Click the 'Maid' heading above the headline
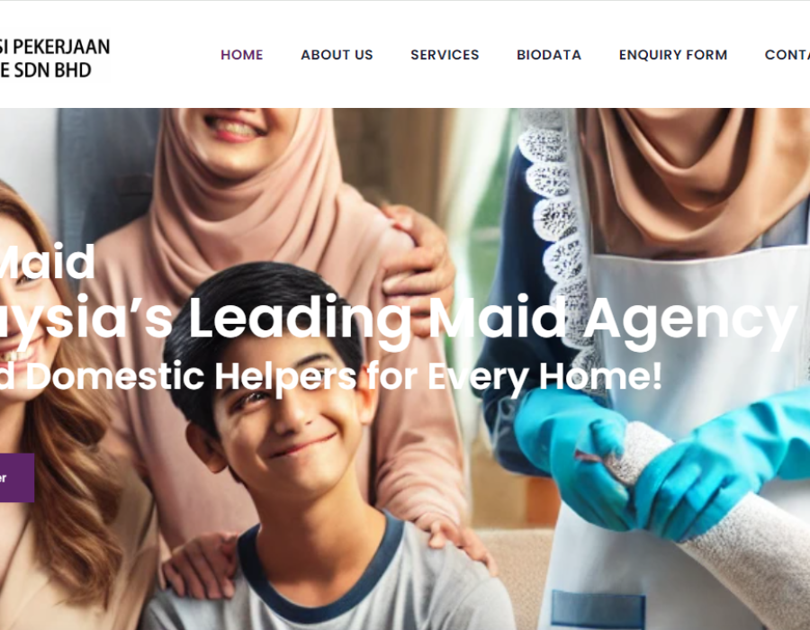Screen dimensions: 810x630 pos(48,262)
